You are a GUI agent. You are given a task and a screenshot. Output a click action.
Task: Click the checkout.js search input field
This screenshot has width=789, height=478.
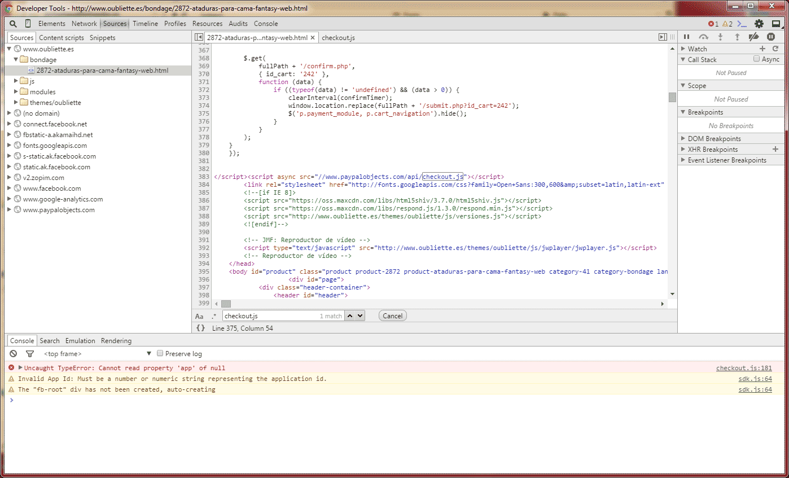pos(270,316)
